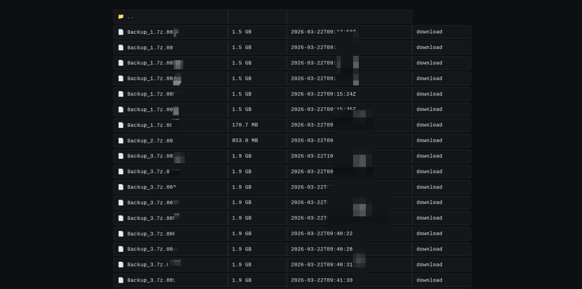582x289 pixels.
Task: Download the 170.7 MB file
Action: [429, 125]
